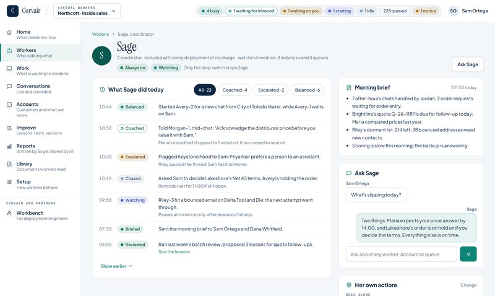Open the Virtual Workers deployment dropdown
Viewport: 495px width, 296px height.
(x=87, y=11)
